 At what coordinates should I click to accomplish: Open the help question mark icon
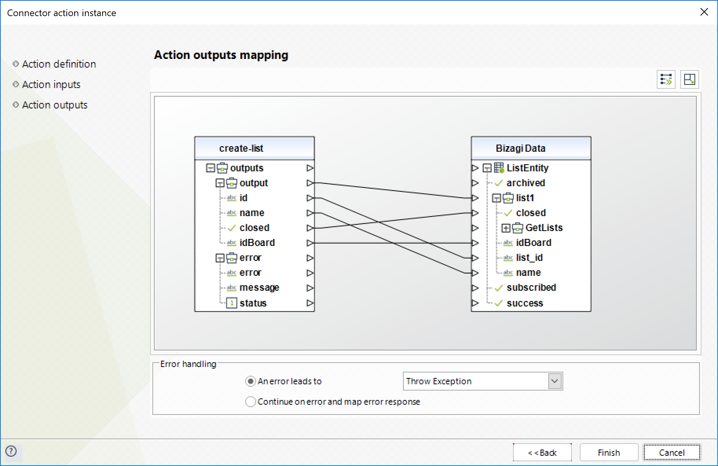tap(11, 451)
